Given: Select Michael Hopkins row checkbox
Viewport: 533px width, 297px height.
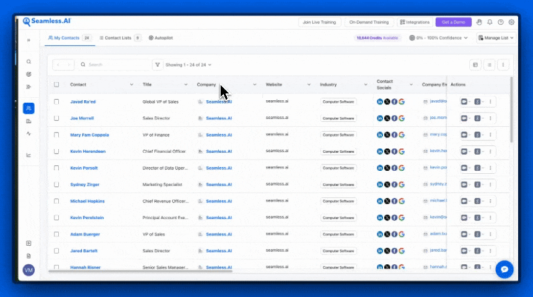Looking at the screenshot, I should pos(56,201).
